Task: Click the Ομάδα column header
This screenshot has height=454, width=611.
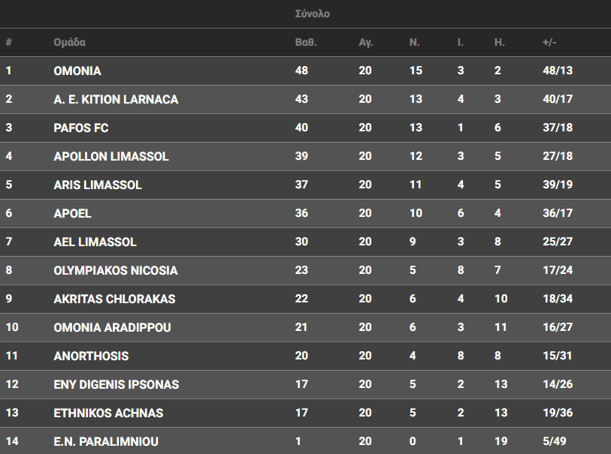Action: 70,42
